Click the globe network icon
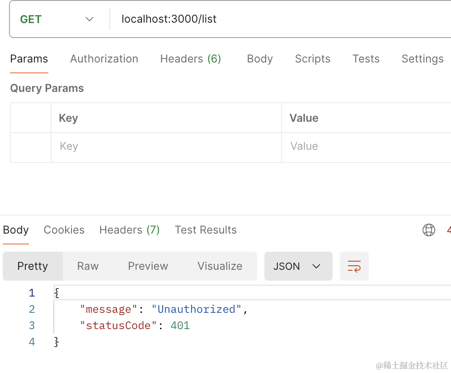Viewport: 451px width, 373px height. pyautogui.click(x=428, y=230)
